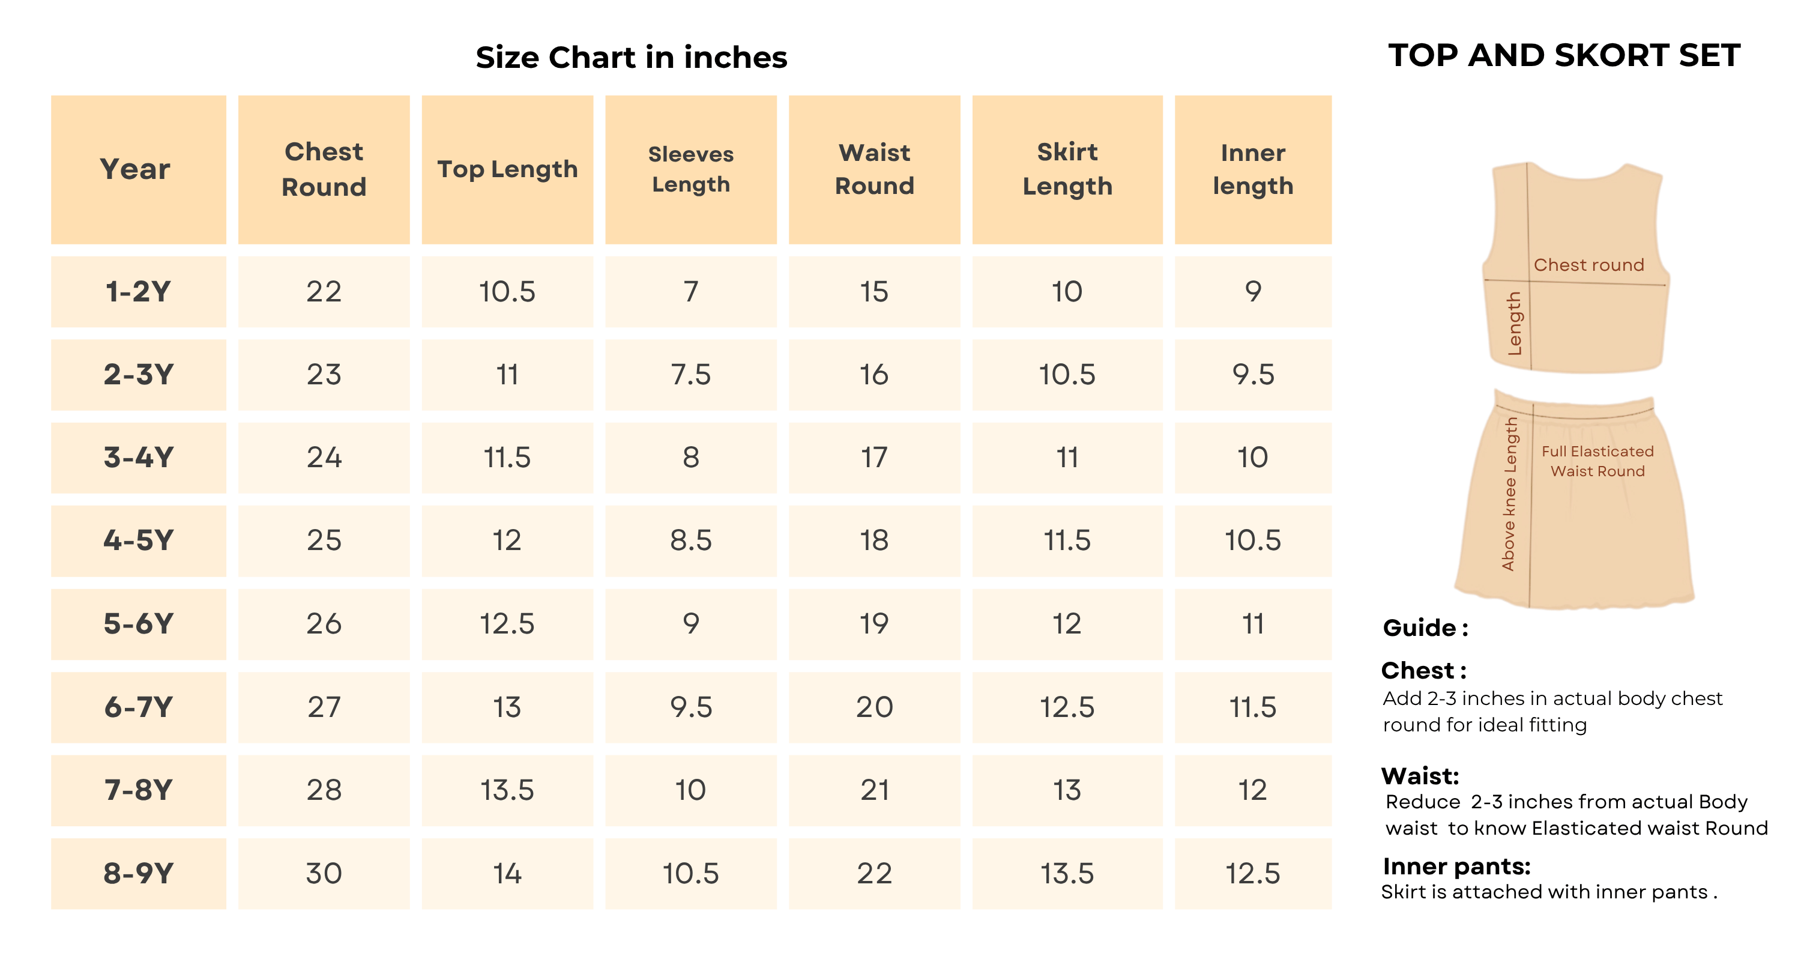Choose the 1-2Y size row label

click(x=137, y=292)
